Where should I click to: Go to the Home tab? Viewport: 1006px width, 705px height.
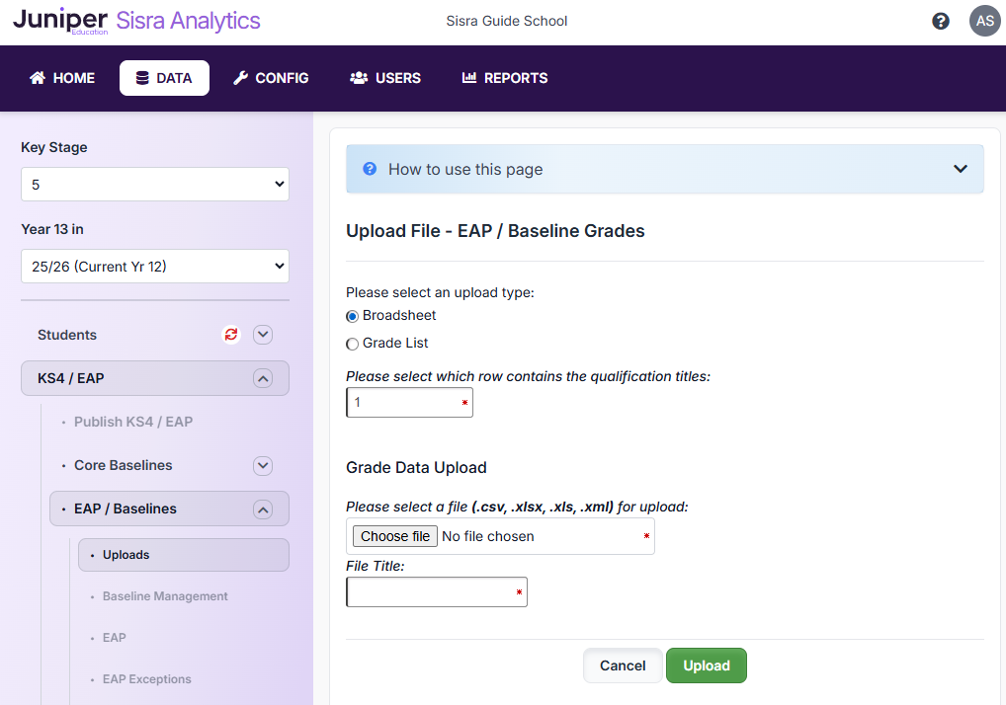click(x=63, y=78)
